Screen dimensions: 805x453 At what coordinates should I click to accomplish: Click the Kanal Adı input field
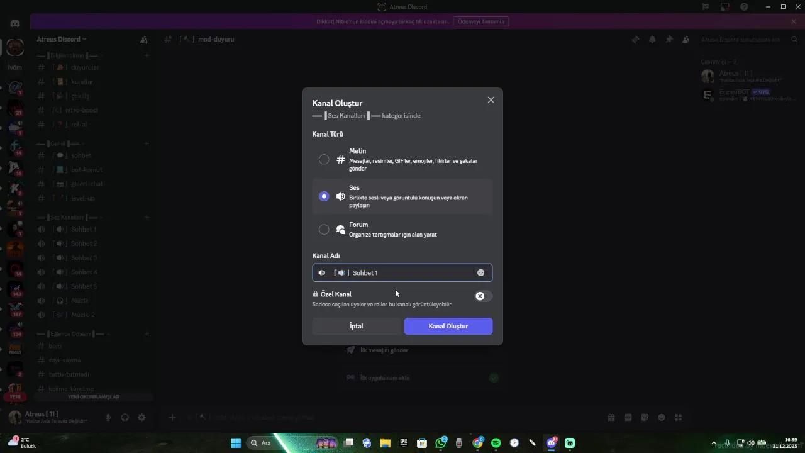coord(402,272)
